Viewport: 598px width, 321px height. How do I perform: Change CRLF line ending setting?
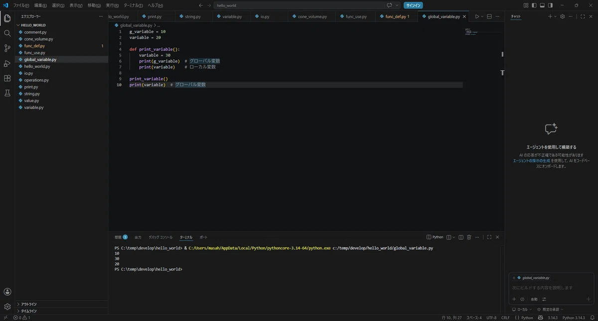pyautogui.click(x=505, y=318)
